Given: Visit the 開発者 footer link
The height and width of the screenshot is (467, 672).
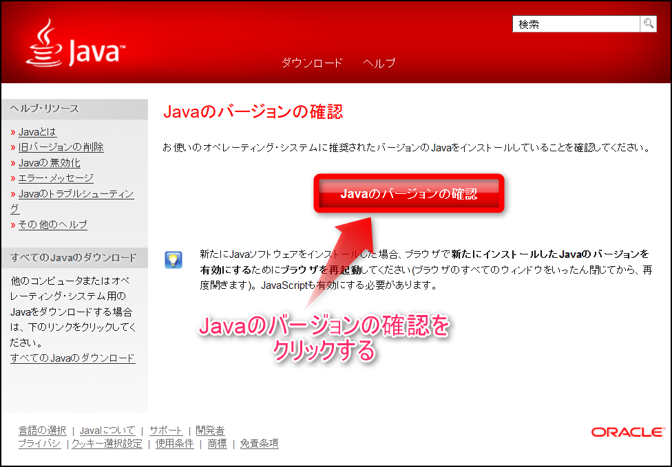Looking at the screenshot, I should tap(210, 431).
